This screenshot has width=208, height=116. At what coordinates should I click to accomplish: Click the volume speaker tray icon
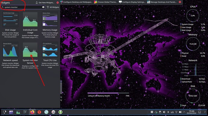click(164, 112)
